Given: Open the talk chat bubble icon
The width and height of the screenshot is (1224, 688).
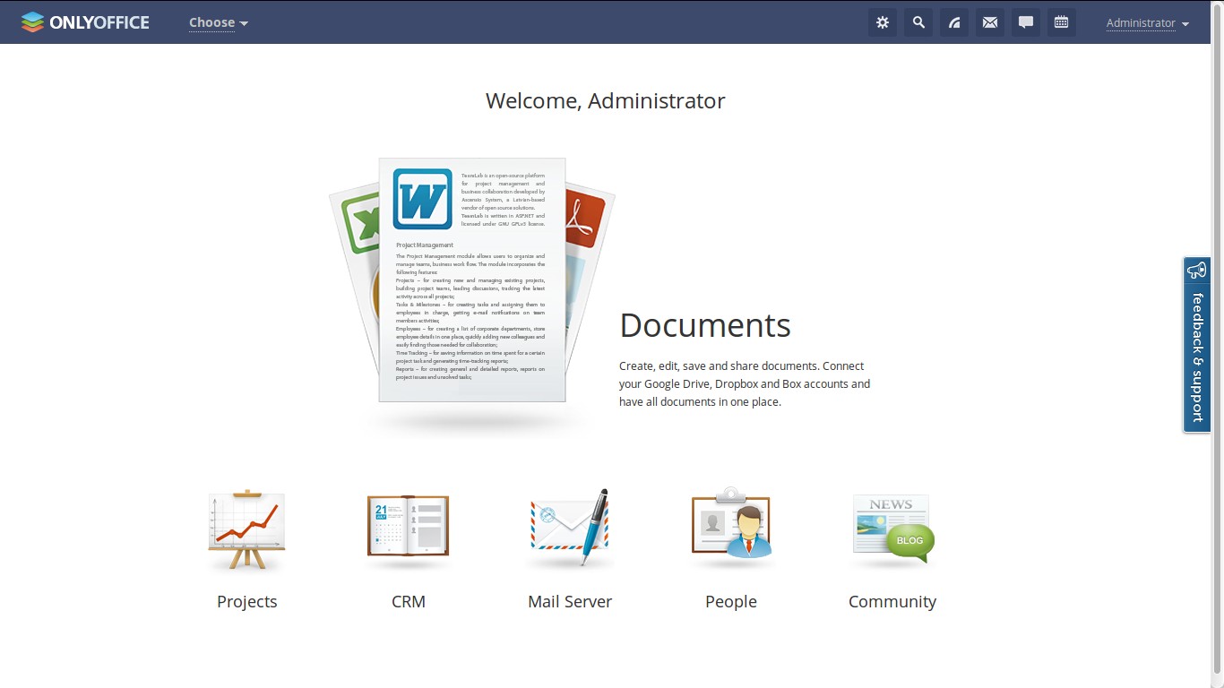Looking at the screenshot, I should tap(1026, 22).
